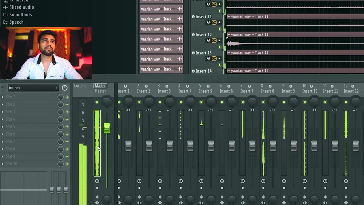Expand Slot 2 arrow menu

(3, 104)
